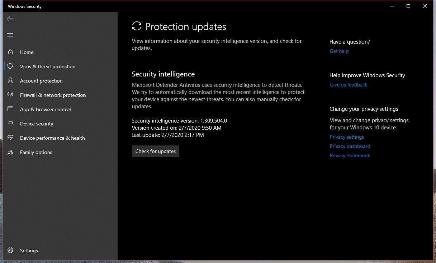Click the Security intelligence heading
Screen dimensions: 436x263
click(x=163, y=74)
